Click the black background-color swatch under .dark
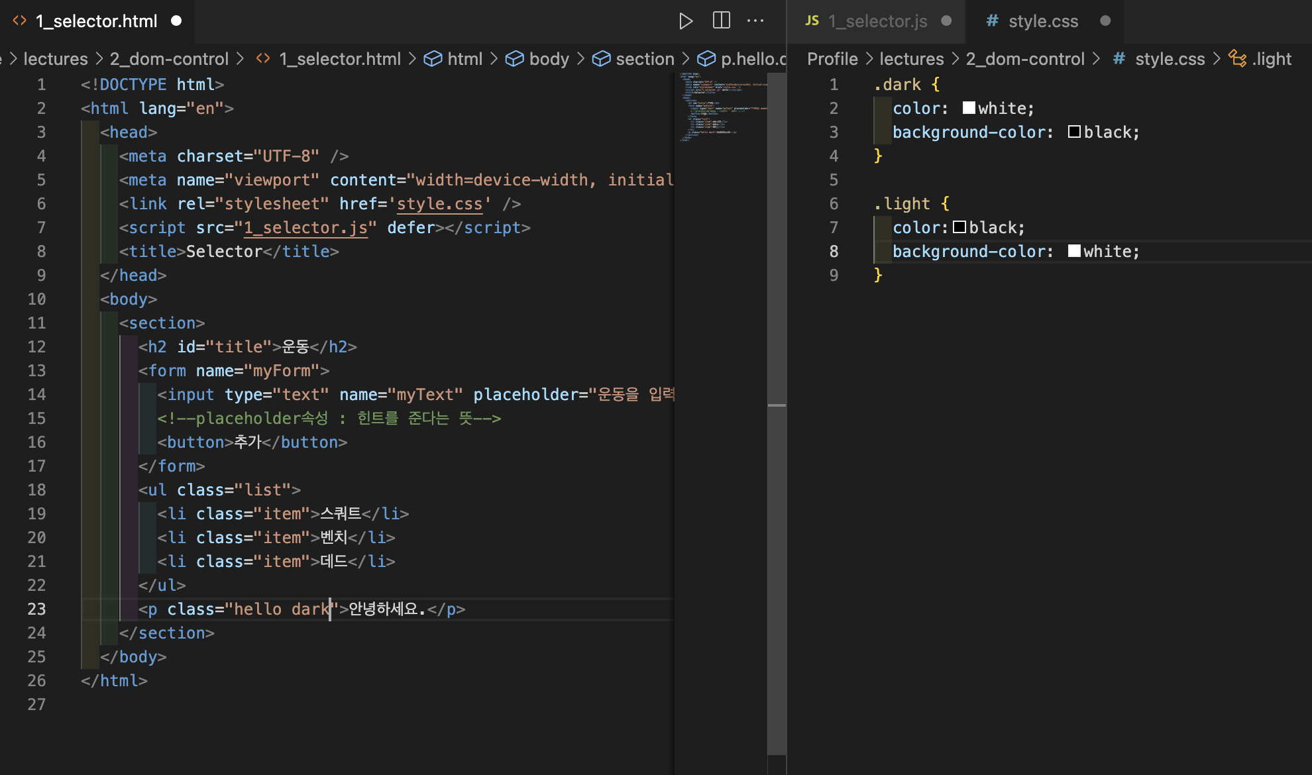 point(1074,132)
